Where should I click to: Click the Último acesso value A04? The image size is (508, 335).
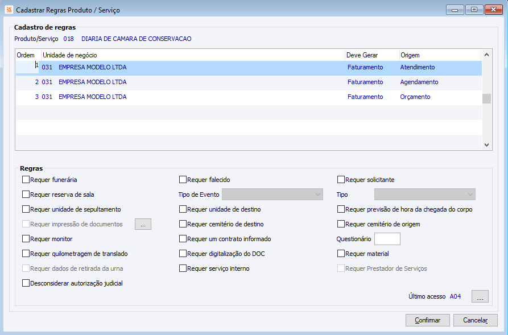[x=455, y=296]
